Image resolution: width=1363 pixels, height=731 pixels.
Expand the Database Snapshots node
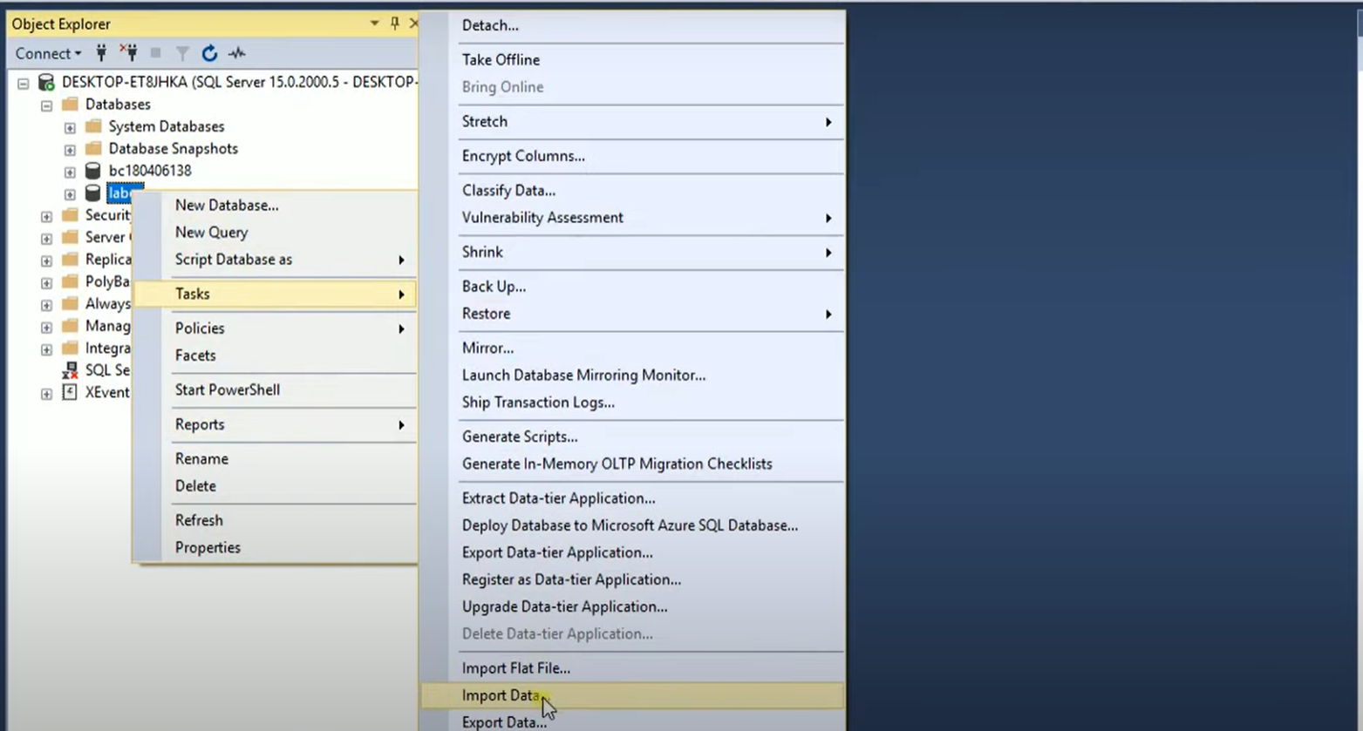click(70, 149)
